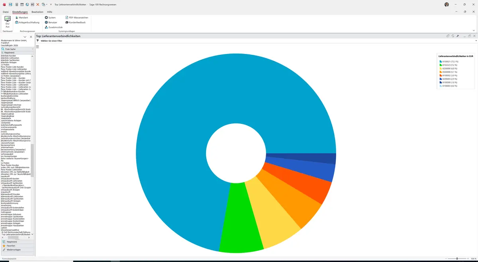The width and height of the screenshot is (478, 262).
Task: Open the Hilfe menu
Action: point(50,12)
